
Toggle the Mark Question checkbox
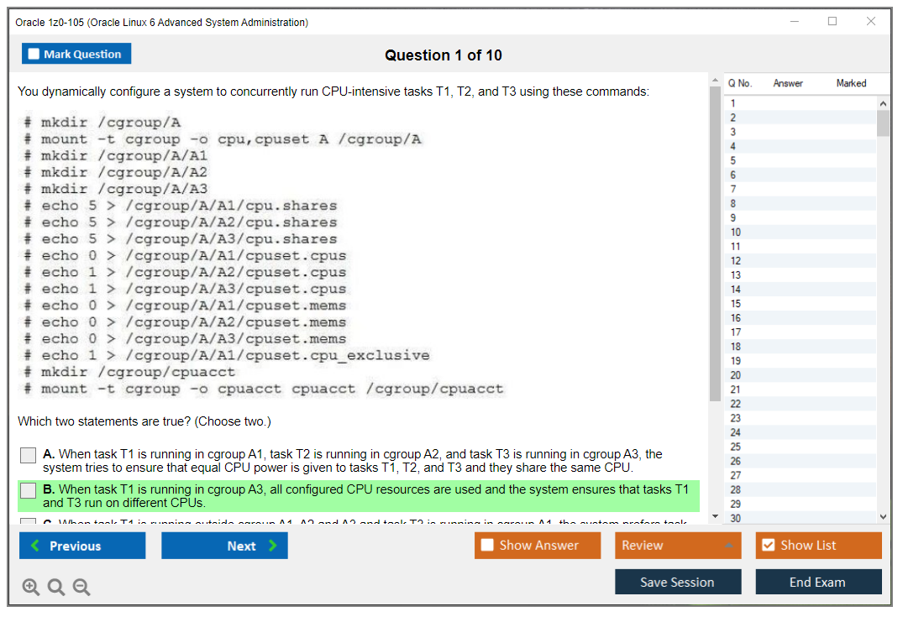pyautogui.click(x=34, y=53)
